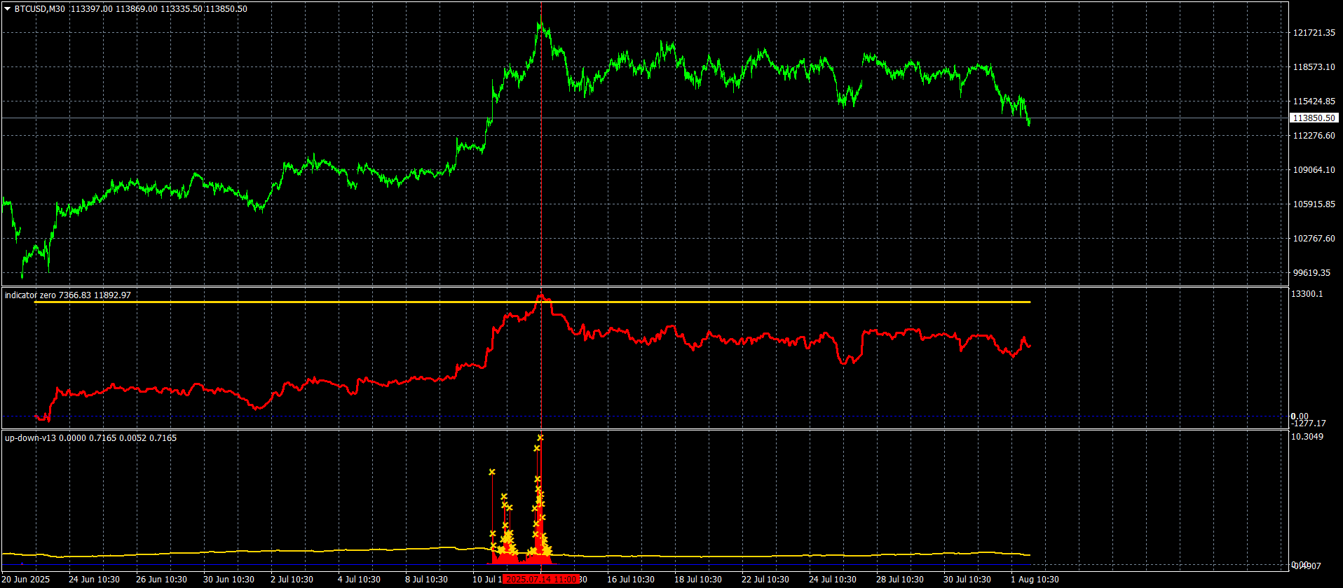Open the chart menu triangle beside BTCUSD,M30
1343x588 pixels.
(x=8, y=9)
